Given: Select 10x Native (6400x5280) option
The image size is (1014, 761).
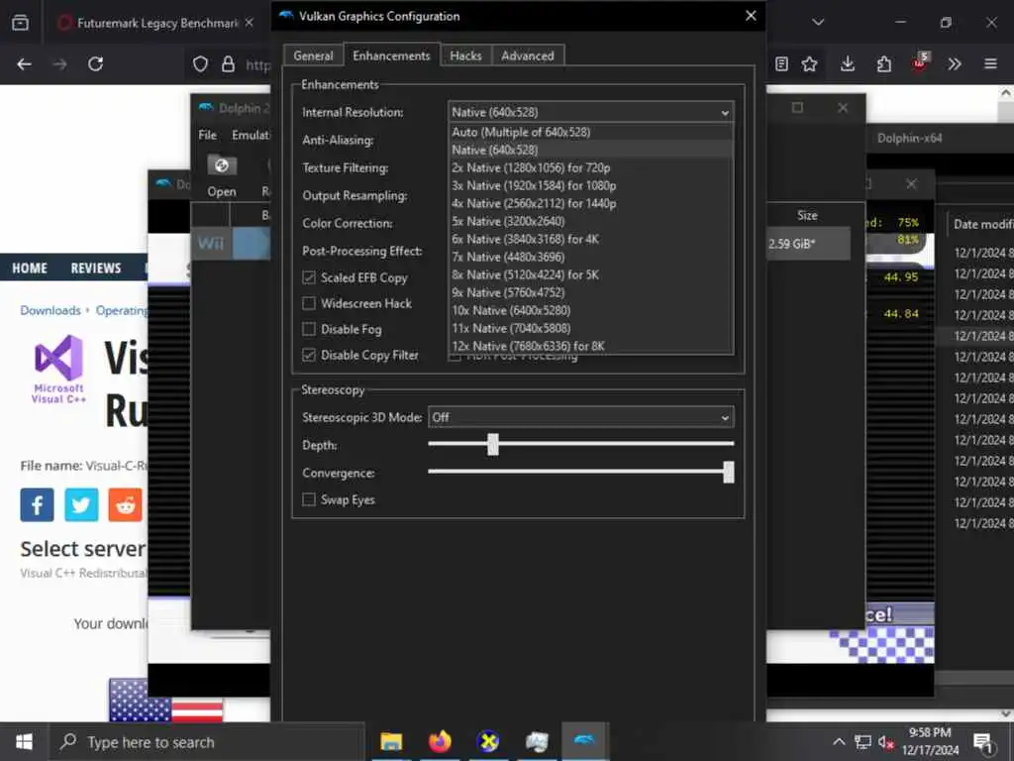Looking at the screenshot, I should [x=590, y=310].
